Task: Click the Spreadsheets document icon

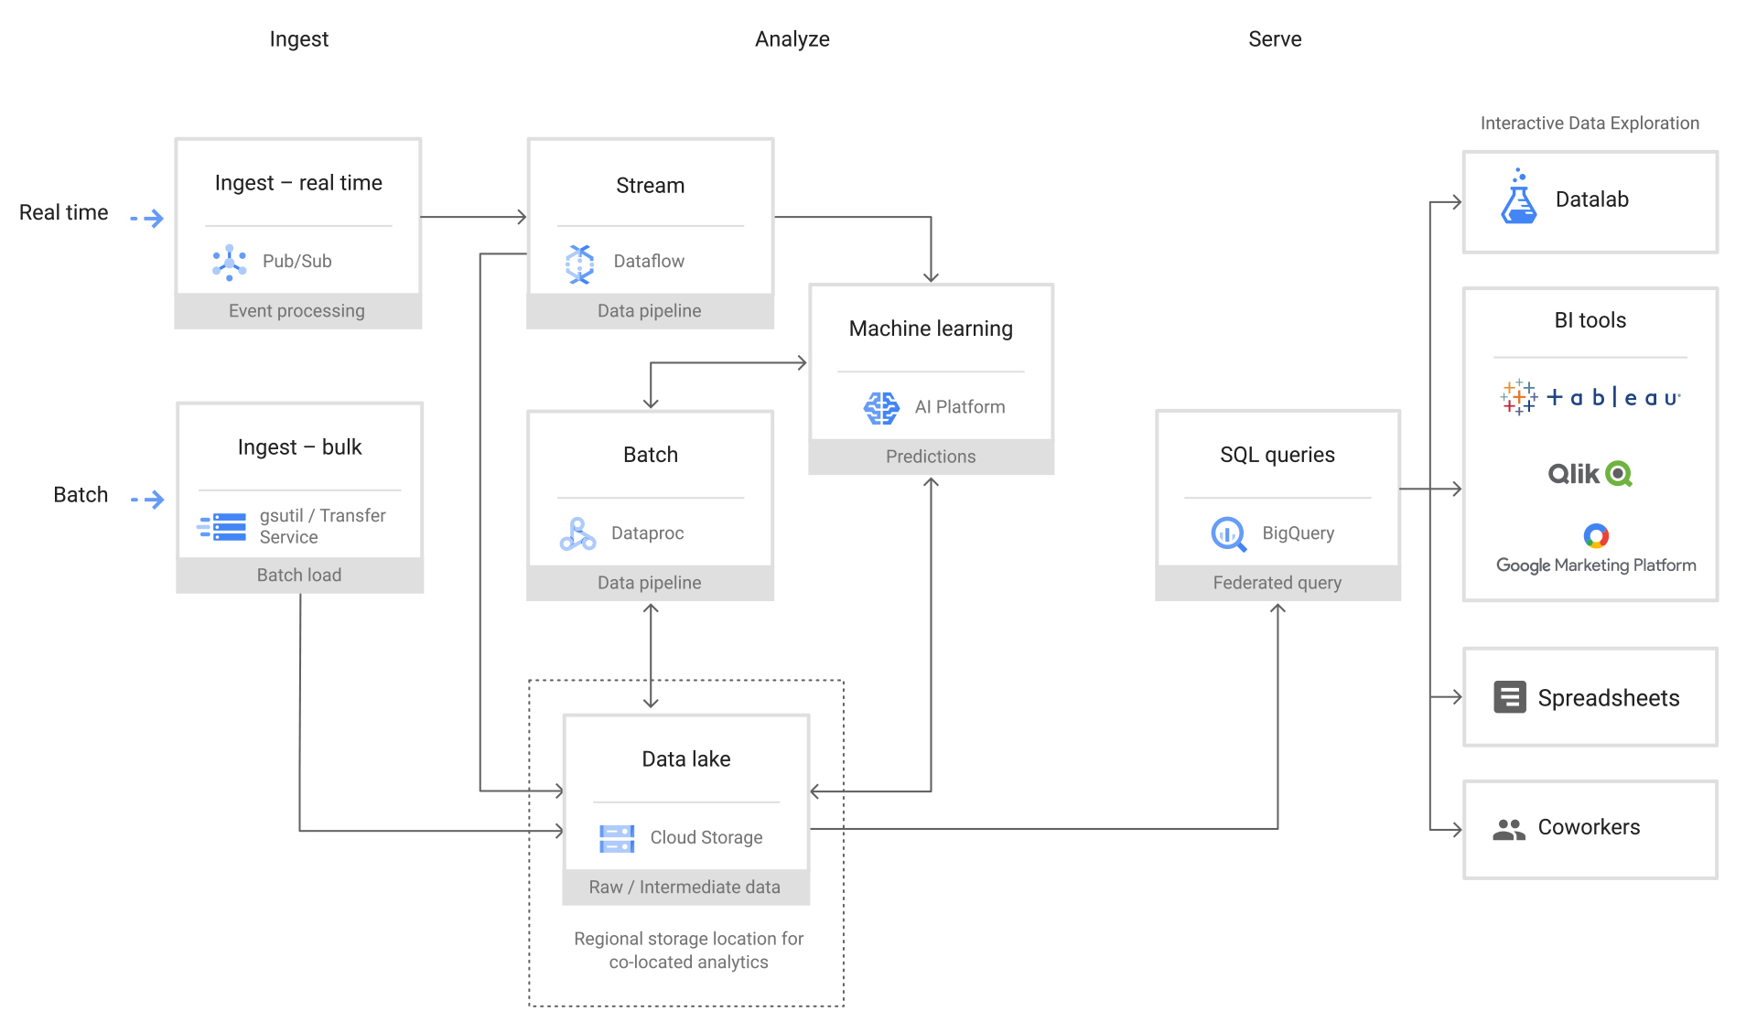Action: pyautogui.click(x=1510, y=697)
